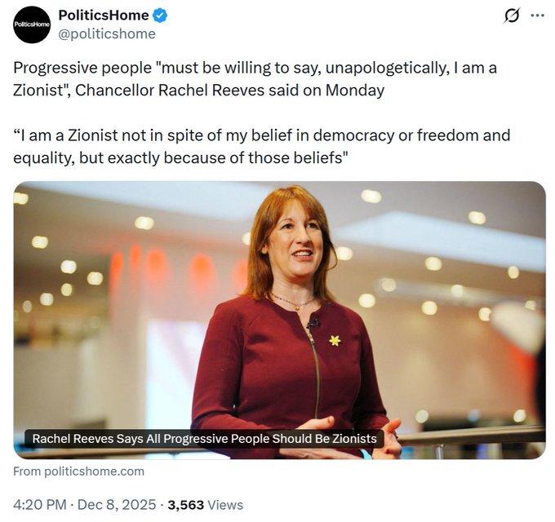This screenshot has width=555, height=522.
Task: Click the "Views" label
Action: coord(225,505)
